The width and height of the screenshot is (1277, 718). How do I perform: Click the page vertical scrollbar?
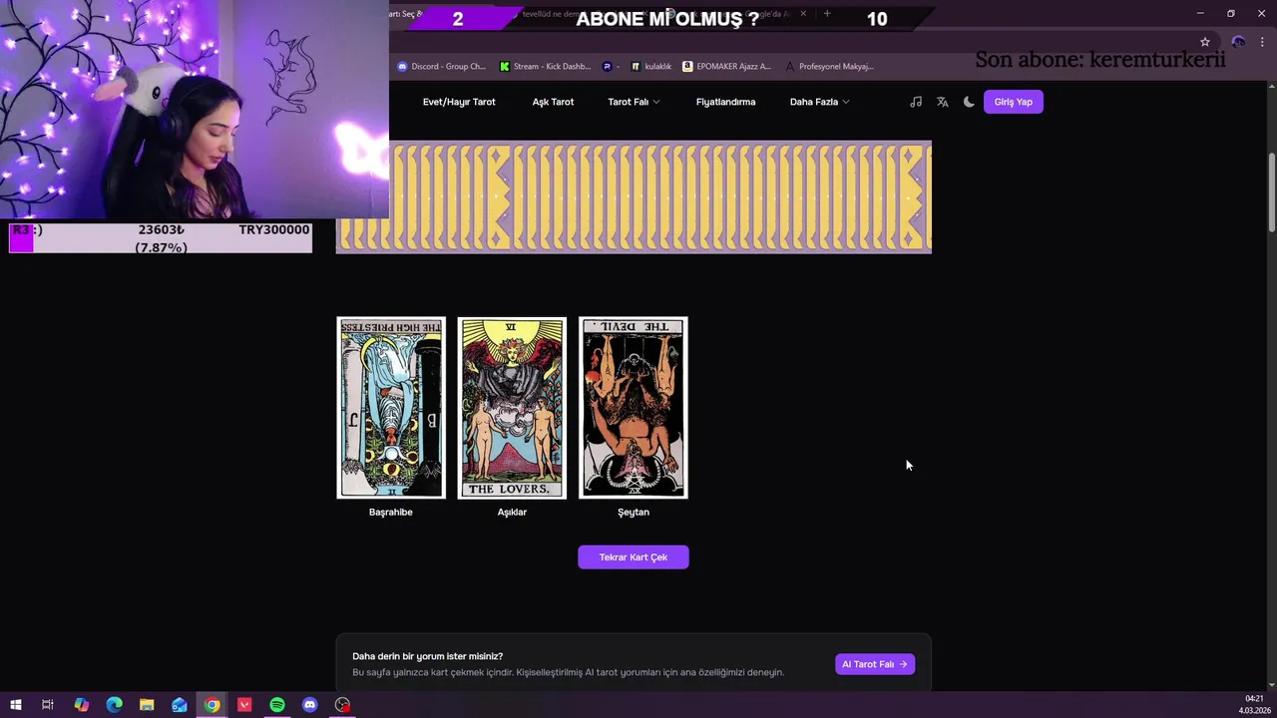1271,193
